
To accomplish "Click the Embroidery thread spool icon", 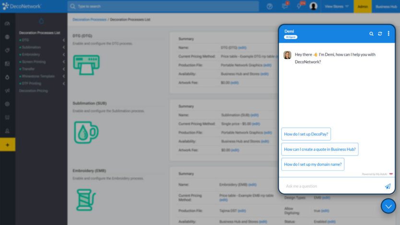I will tap(86, 200).
